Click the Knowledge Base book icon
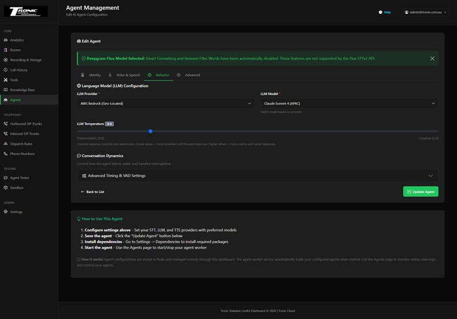 (x=6, y=90)
